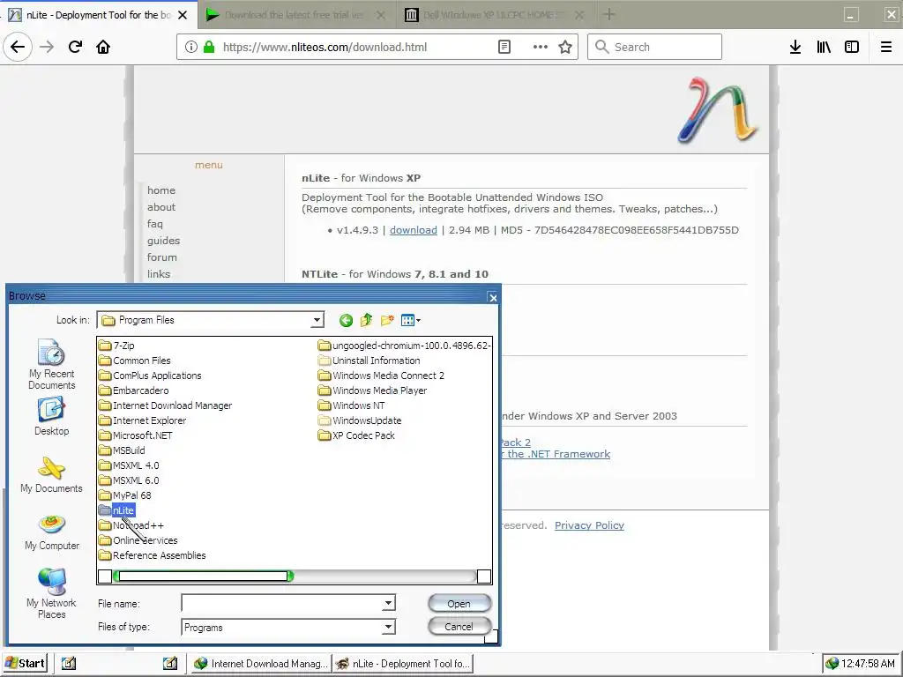
Task: Open My Network Places in places bar
Action: (x=51, y=593)
